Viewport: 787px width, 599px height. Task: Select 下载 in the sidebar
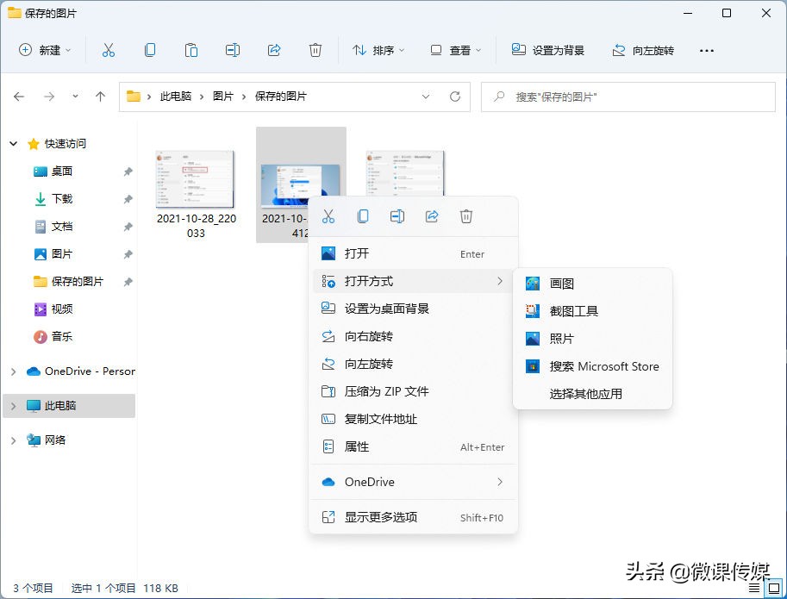coord(62,199)
